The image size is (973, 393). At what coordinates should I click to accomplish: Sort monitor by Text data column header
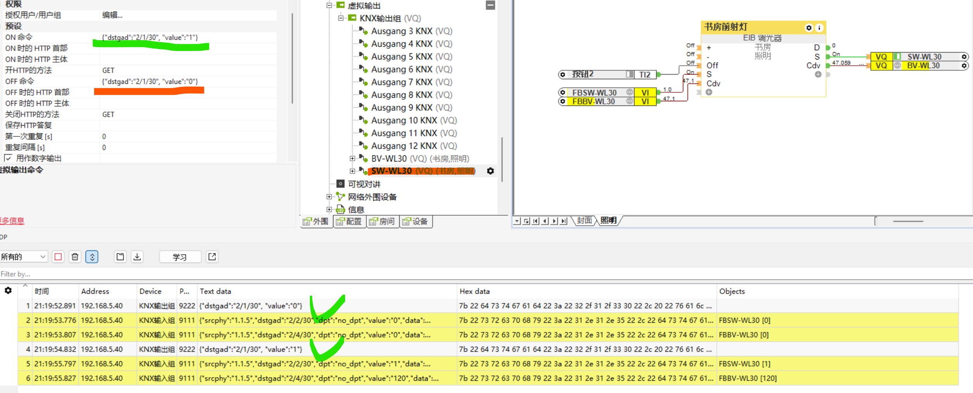coord(327,291)
